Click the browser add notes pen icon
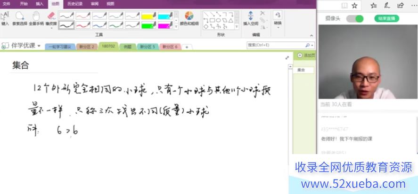 pos(387,6)
